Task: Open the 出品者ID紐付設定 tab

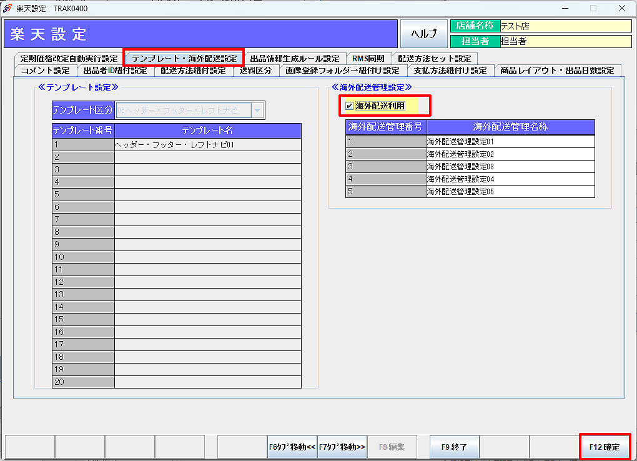Action: (116, 71)
